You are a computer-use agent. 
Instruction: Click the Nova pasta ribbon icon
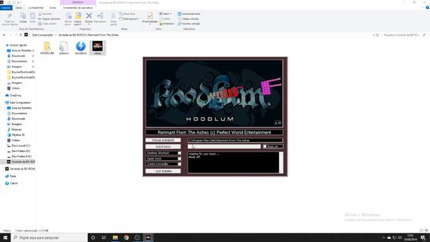tap(114, 19)
